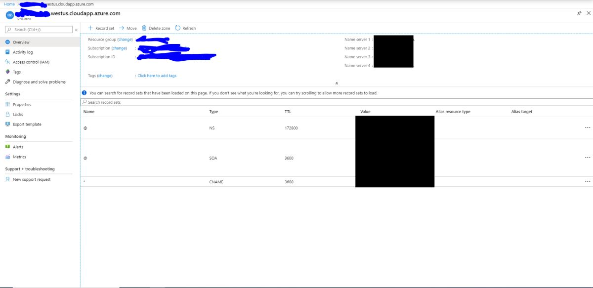The width and height of the screenshot is (593, 288).
Task: Collapse the sidebar menu with double chevron
Action: [x=76, y=30]
